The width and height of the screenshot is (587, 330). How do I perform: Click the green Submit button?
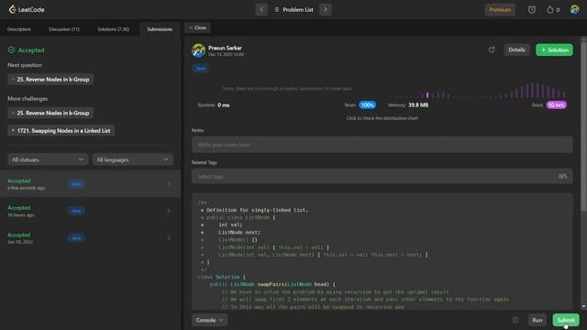tap(566, 320)
